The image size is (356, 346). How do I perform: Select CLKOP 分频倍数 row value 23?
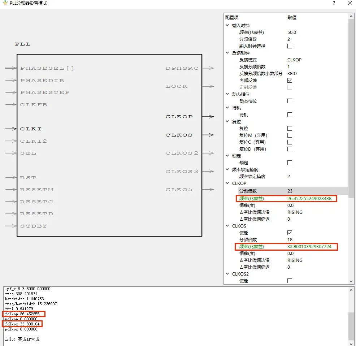point(290,191)
